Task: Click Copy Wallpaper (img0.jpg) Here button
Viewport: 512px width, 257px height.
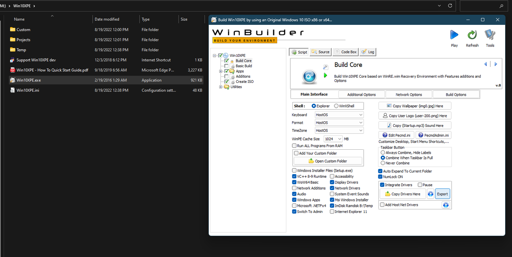Action: point(415,106)
